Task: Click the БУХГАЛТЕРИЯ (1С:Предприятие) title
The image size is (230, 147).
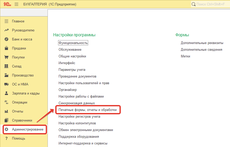Action: (50, 4)
